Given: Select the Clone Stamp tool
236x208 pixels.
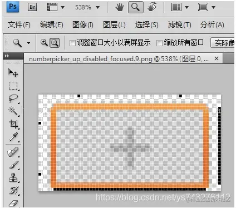Looking at the screenshot, I should click(x=13, y=177).
